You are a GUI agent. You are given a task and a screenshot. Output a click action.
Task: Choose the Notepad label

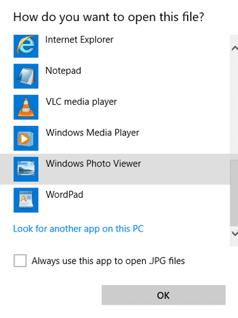point(63,71)
